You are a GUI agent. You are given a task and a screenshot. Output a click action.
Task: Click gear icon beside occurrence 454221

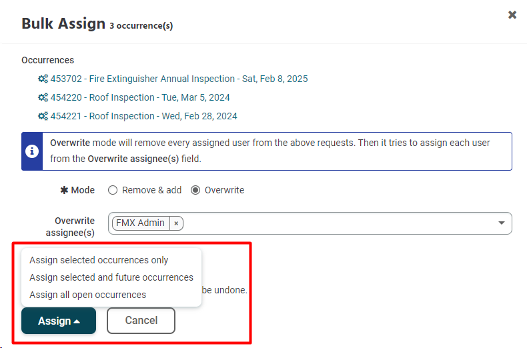click(43, 116)
